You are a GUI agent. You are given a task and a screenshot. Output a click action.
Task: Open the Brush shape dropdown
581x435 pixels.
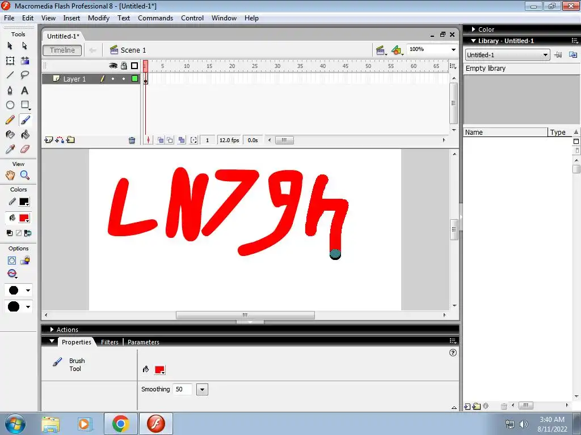pyautogui.click(x=18, y=306)
